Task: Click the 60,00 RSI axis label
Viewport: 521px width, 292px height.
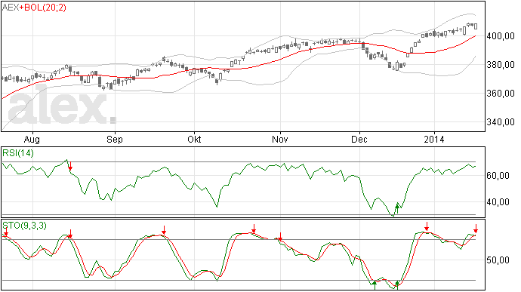Action: click(498, 175)
